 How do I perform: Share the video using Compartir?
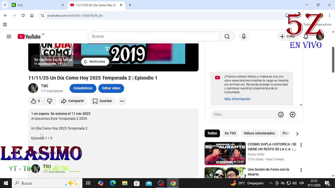(73, 101)
